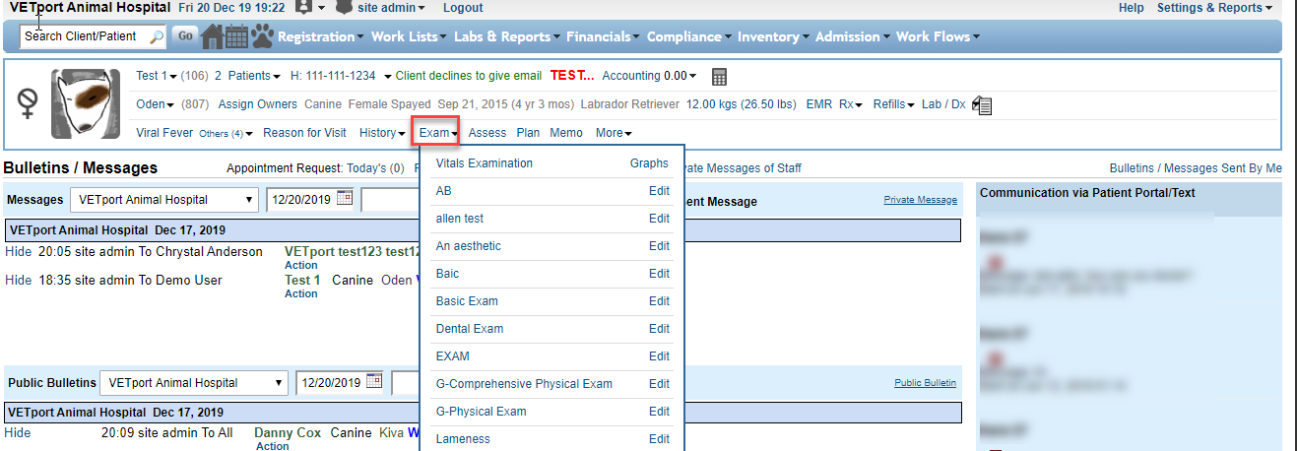The width and height of the screenshot is (1297, 451).
Task: Select G-Comprehensive Physical Exam menu item
Action: (524, 384)
